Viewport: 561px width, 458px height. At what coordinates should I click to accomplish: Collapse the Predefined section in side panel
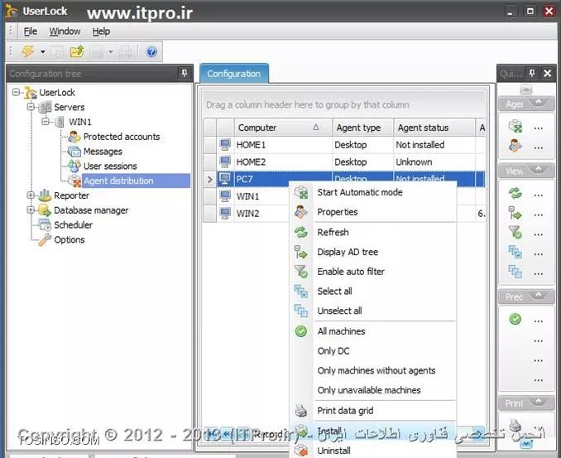click(539, 296)
